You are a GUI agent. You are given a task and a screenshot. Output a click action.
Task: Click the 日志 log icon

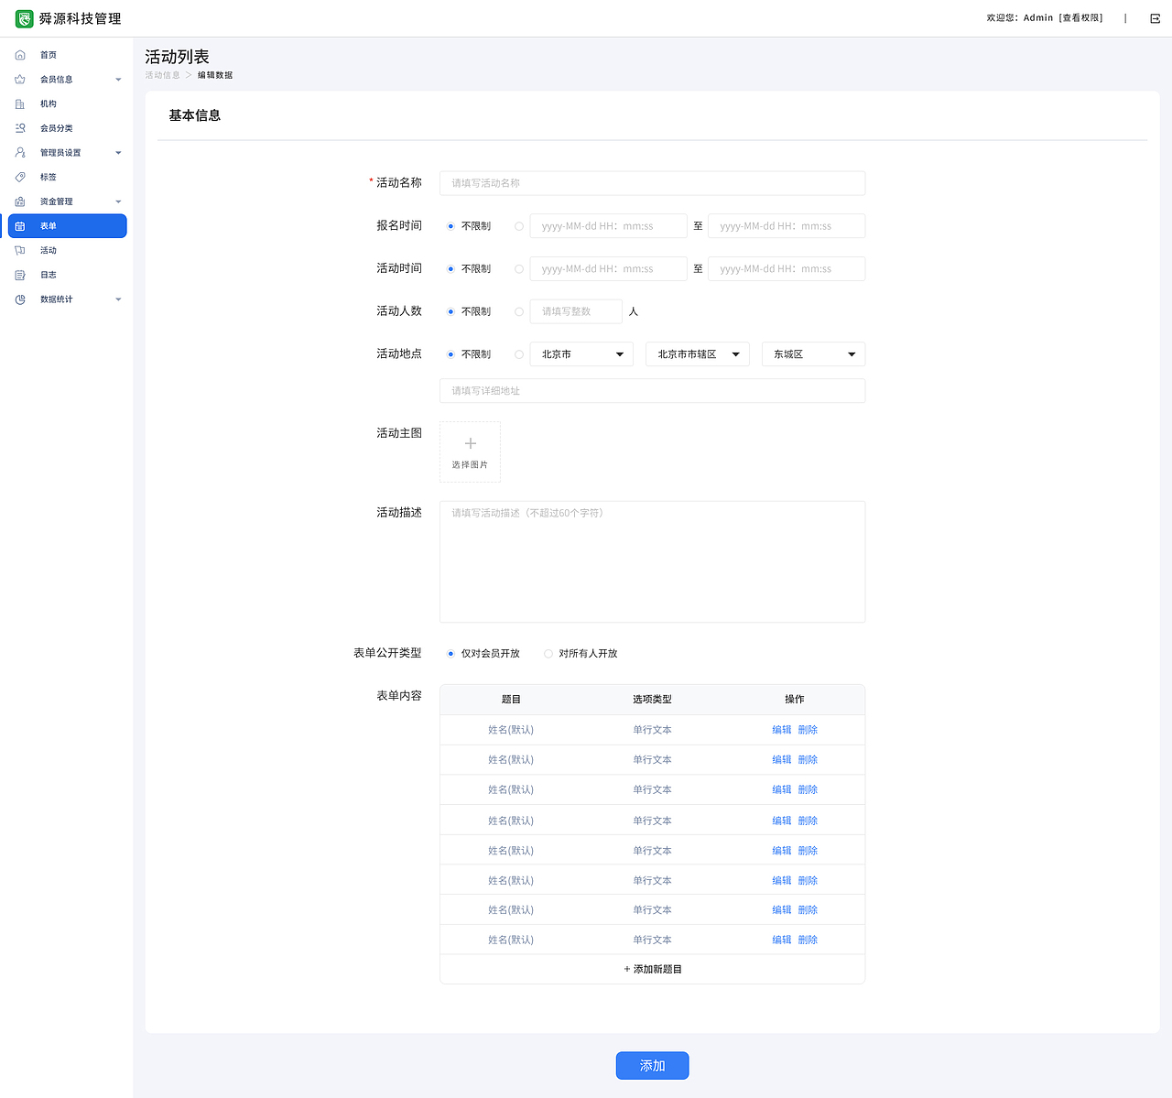click(20, 275)
